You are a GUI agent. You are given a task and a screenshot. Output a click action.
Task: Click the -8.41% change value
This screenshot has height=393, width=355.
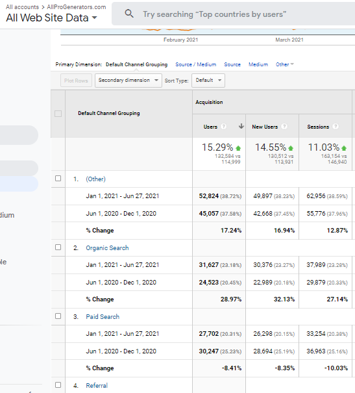(232, 368)
